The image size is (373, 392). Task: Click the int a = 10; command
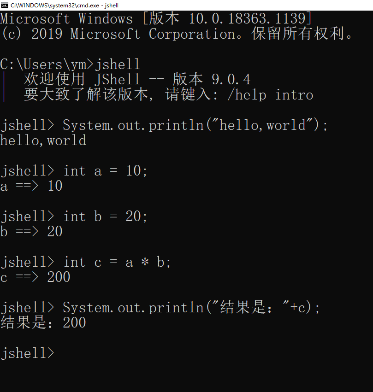[x=105, y=171]
